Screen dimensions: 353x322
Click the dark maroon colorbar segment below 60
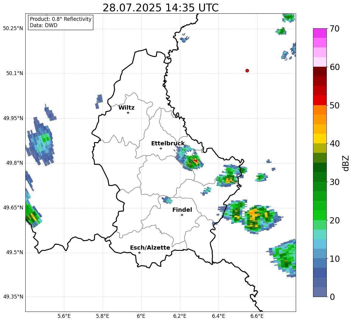pyautogui.click(x=320, y=71)
